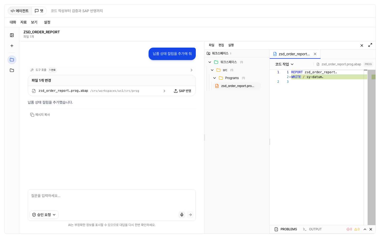
Task: Click the plus icon for new conversation
Action: click(12, 46)
